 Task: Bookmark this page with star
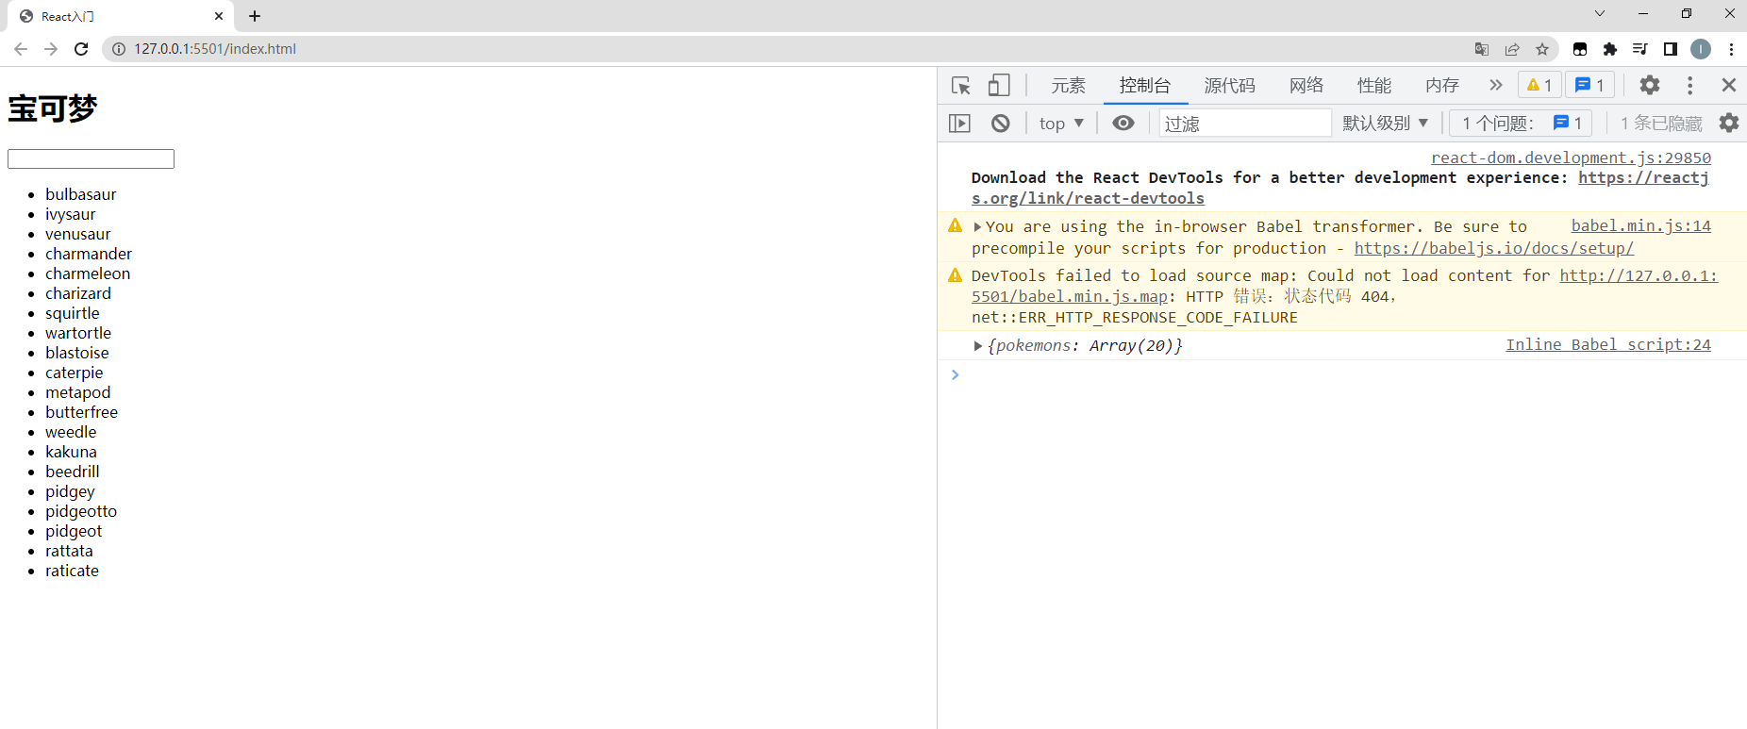[x=1542, y=49]
